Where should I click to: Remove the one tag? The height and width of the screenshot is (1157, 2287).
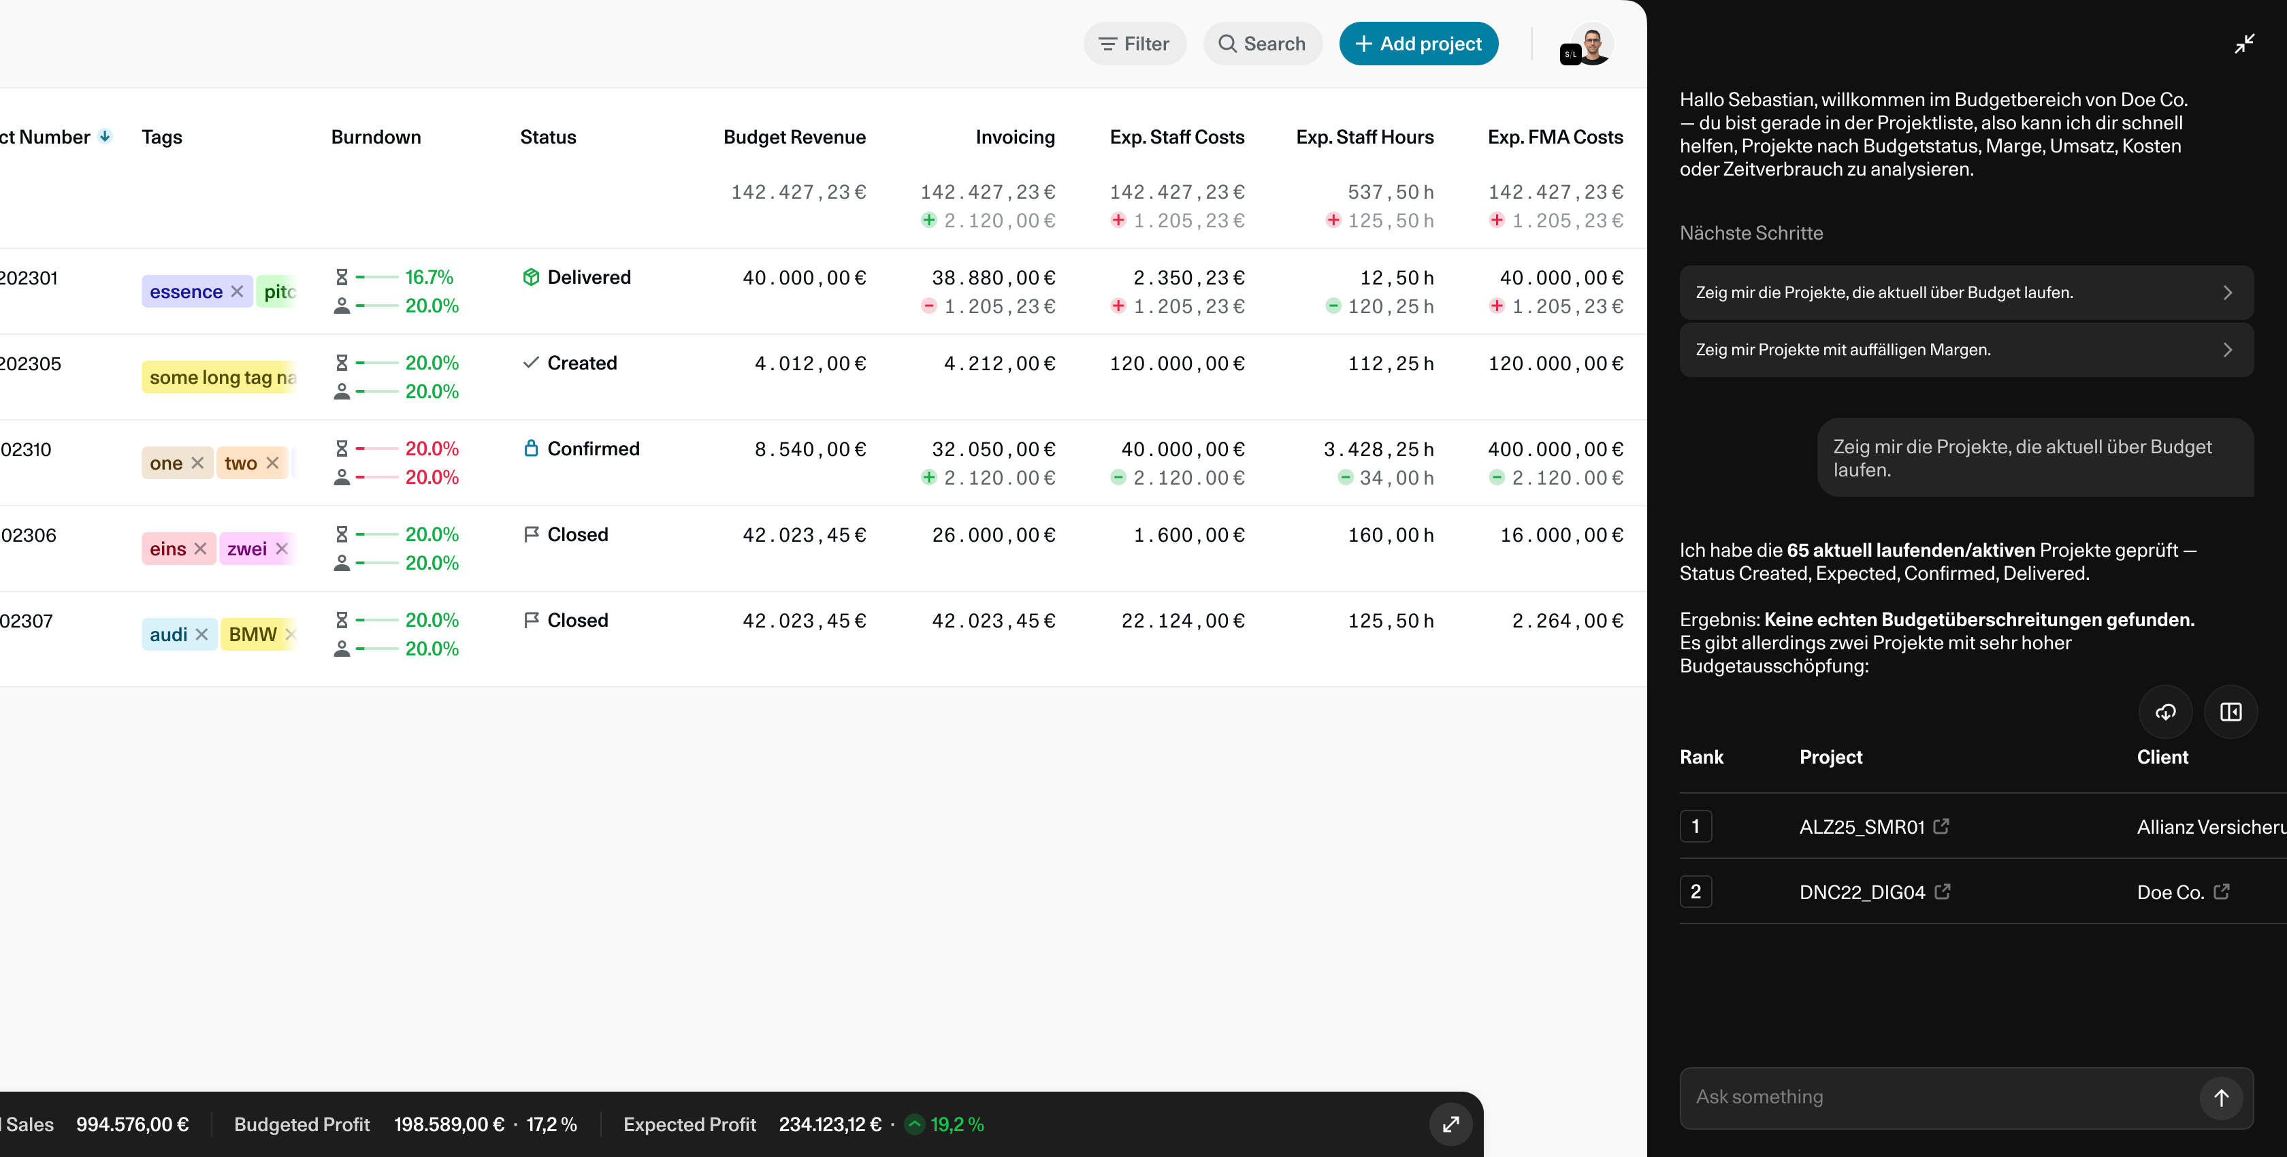pyautogui.click(x=198, y=463)
